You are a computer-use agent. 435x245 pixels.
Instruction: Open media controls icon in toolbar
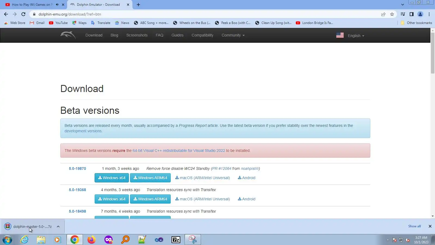click(x=403, y=14)
